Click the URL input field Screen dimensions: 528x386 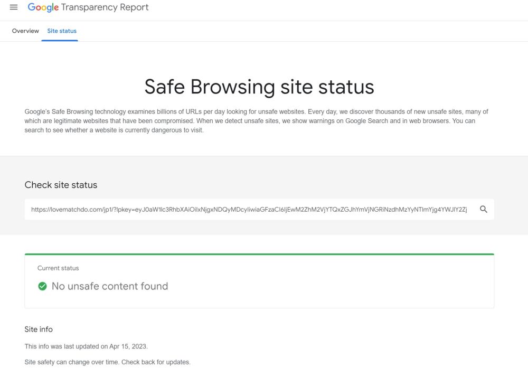click(x=248, y=209)
